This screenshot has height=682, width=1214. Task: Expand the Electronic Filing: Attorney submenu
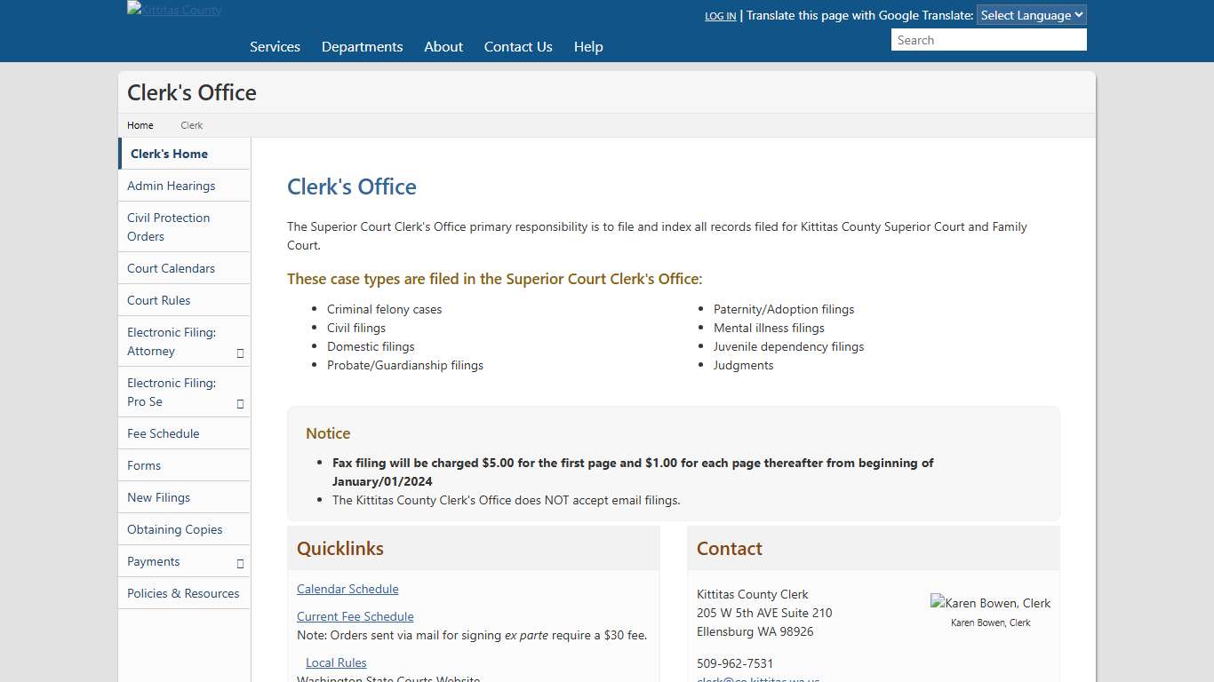239,352
